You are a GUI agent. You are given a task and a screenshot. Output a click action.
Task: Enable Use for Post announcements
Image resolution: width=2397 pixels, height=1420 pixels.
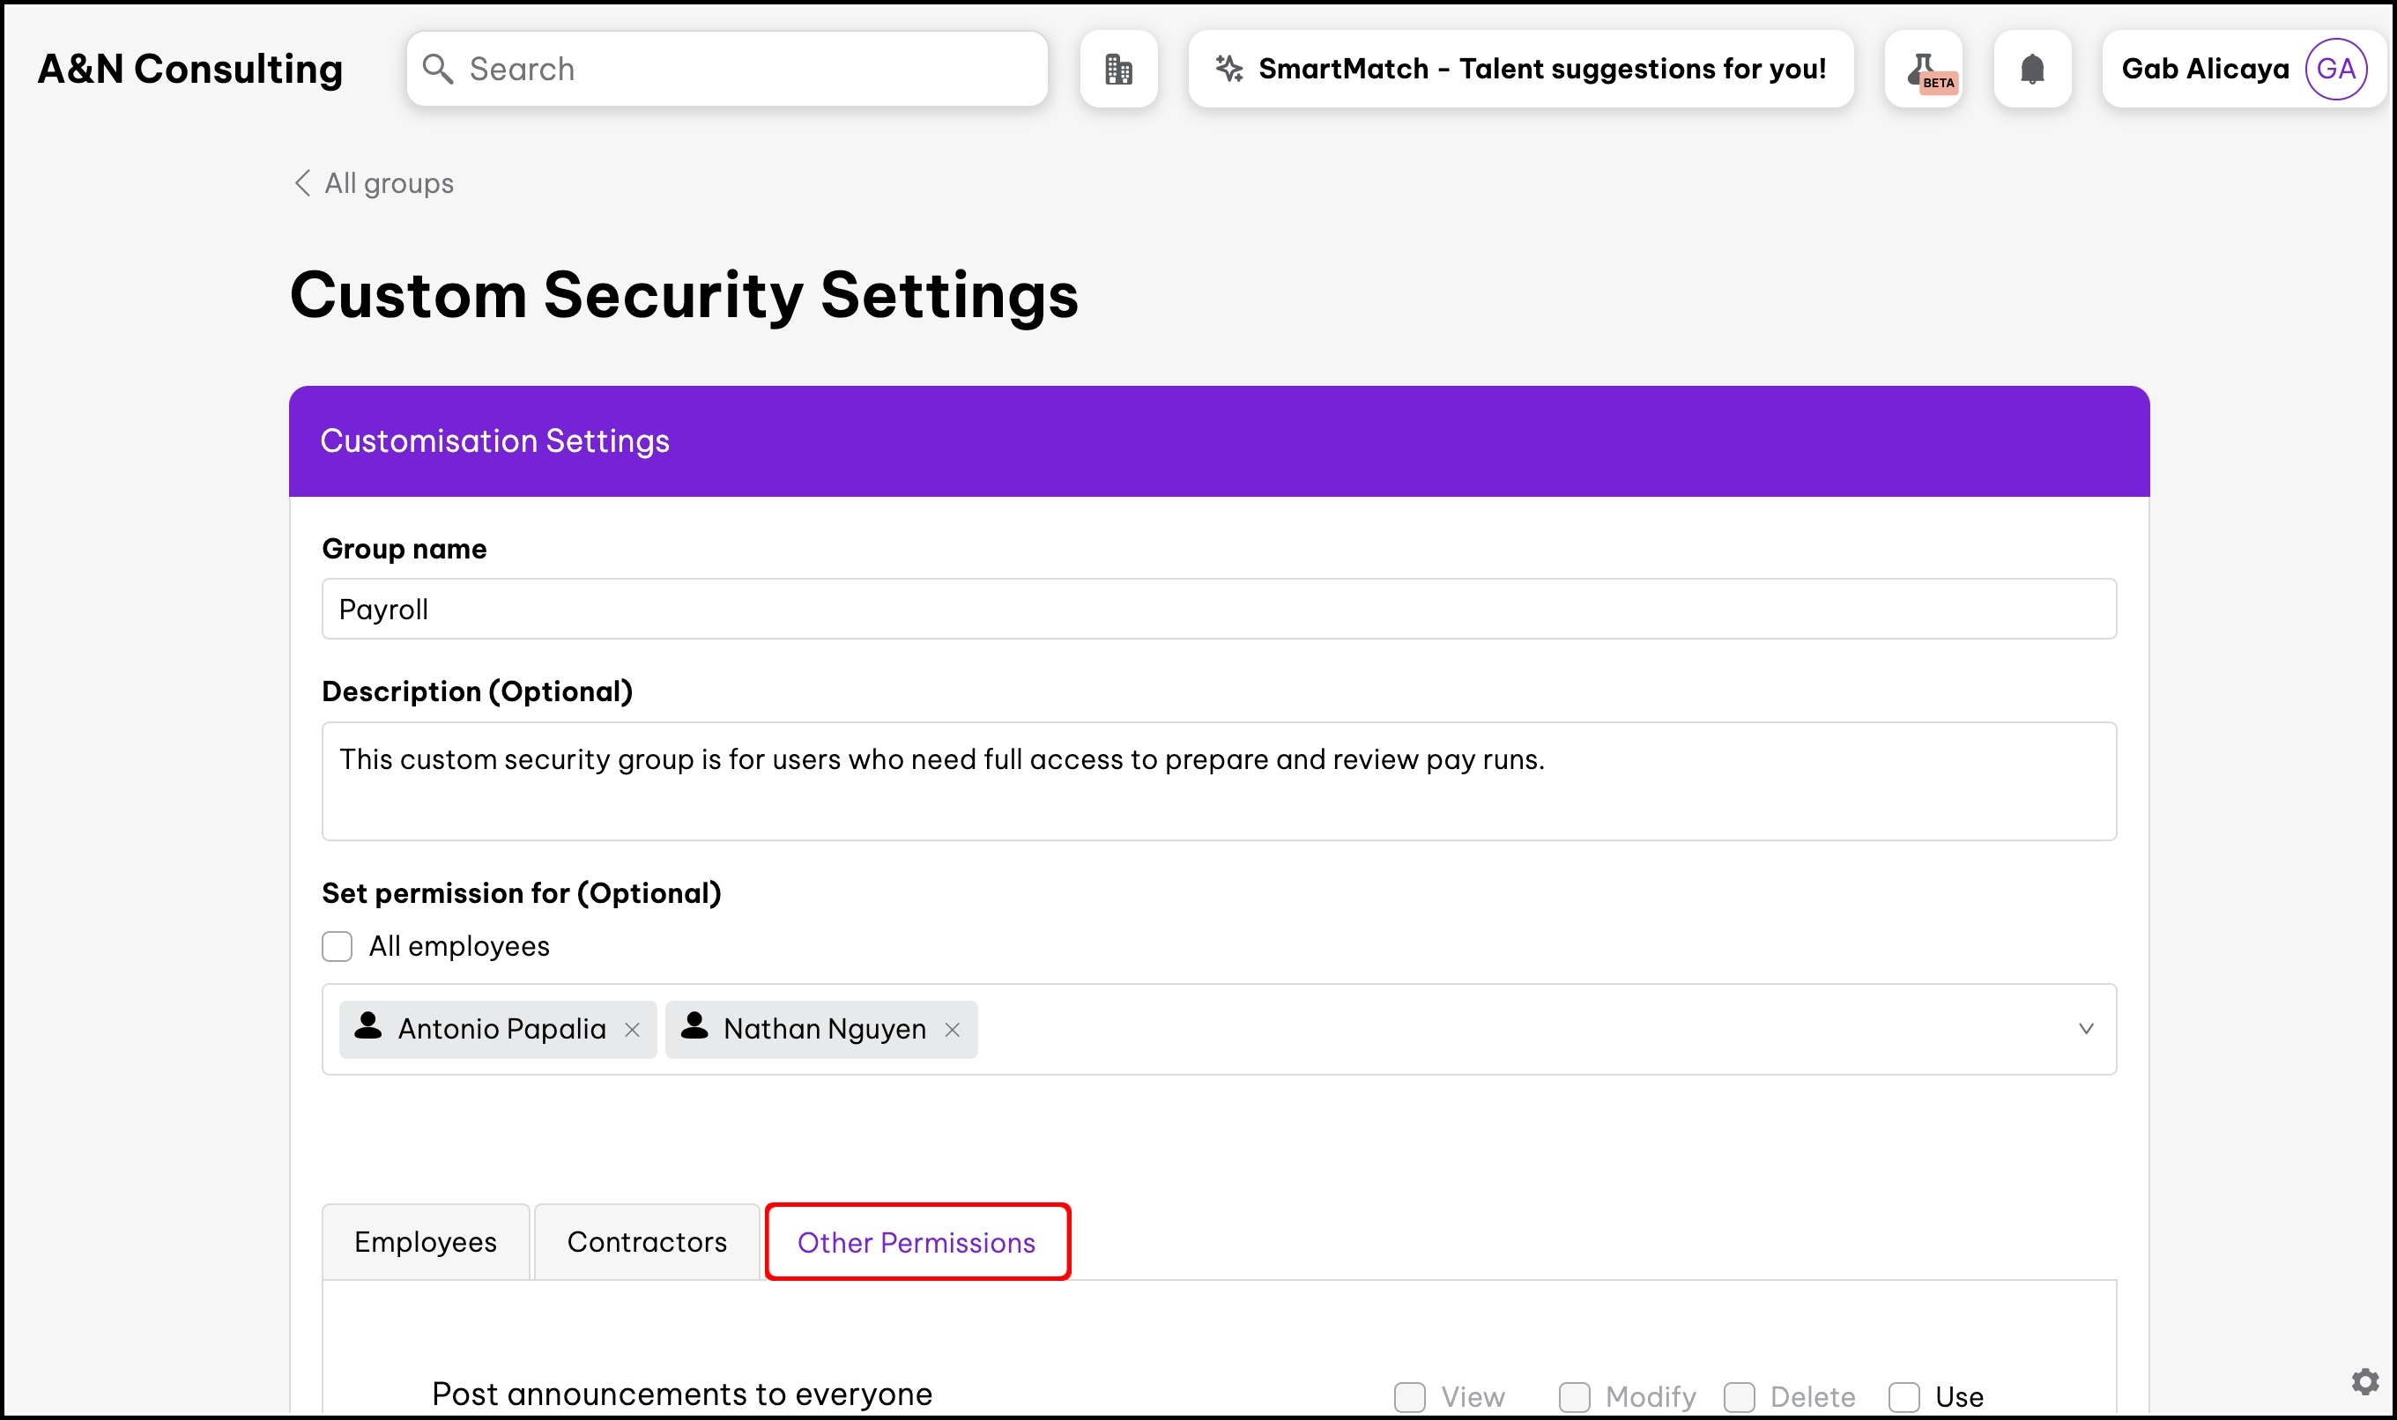pyautogui.click(x=1903, y=1396)
